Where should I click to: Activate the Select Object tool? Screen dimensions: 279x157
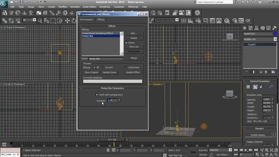(x=40, y=20)
